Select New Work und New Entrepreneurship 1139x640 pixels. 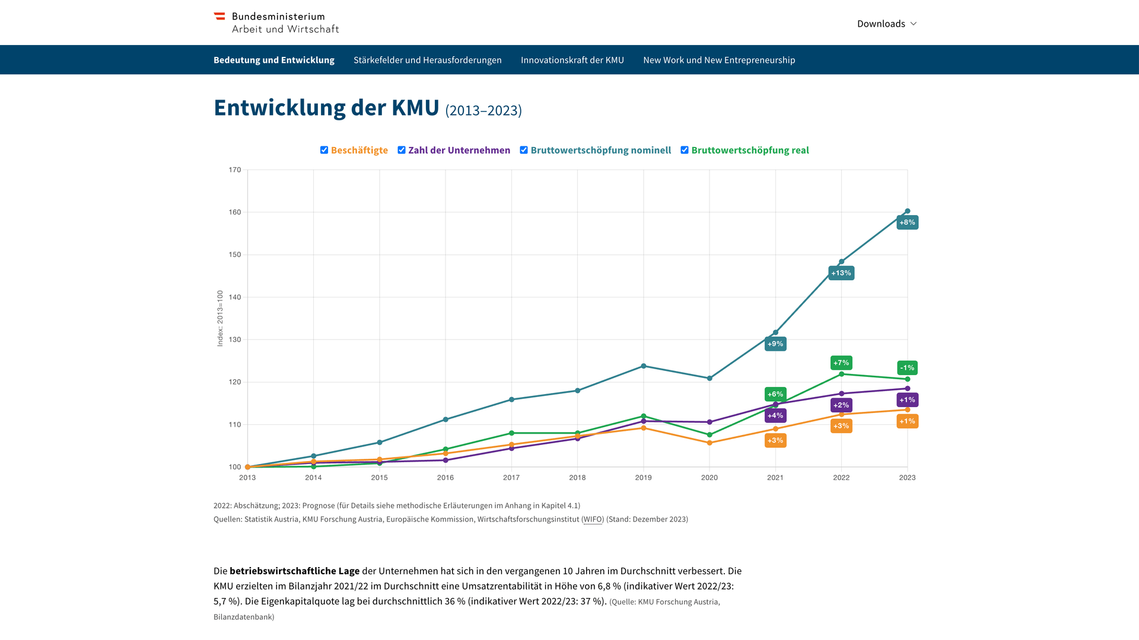pos(719,60)
